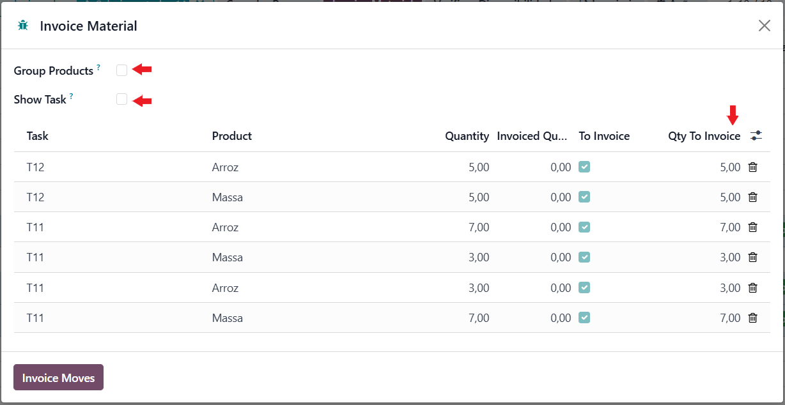
Task: Toggle To Invoice on the last Massa row
Action: point(584,317)
